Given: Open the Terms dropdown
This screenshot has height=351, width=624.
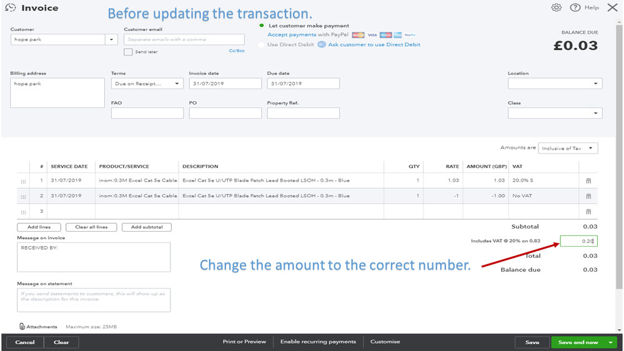Looking at the screenshot, I should pyautogui.click(x=147, y=84).
